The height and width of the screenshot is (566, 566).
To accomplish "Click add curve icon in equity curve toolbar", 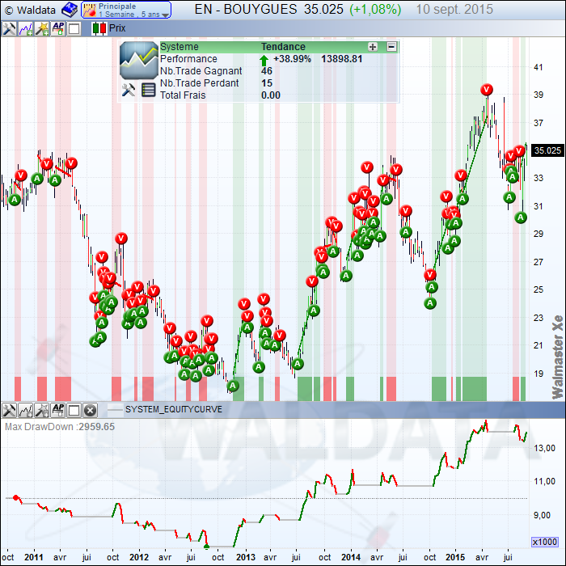I will [x=26, y=411].
